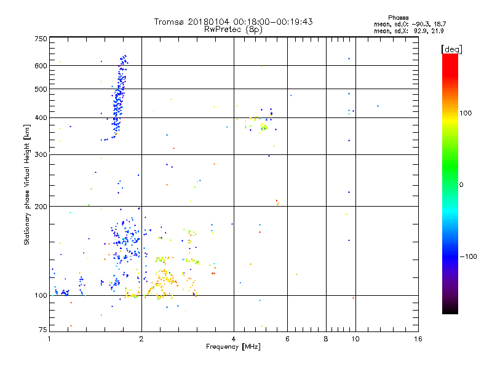The height and width of the screenshot is (369, 492).
Task: Click the '200' y-axis tick label
Action: pyautogui.click(x=41, y=207)
